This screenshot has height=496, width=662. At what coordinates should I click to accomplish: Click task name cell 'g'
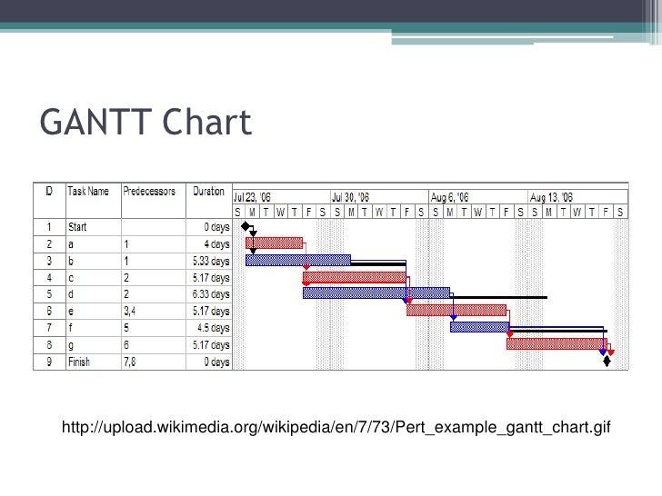[x=94, y=345]
